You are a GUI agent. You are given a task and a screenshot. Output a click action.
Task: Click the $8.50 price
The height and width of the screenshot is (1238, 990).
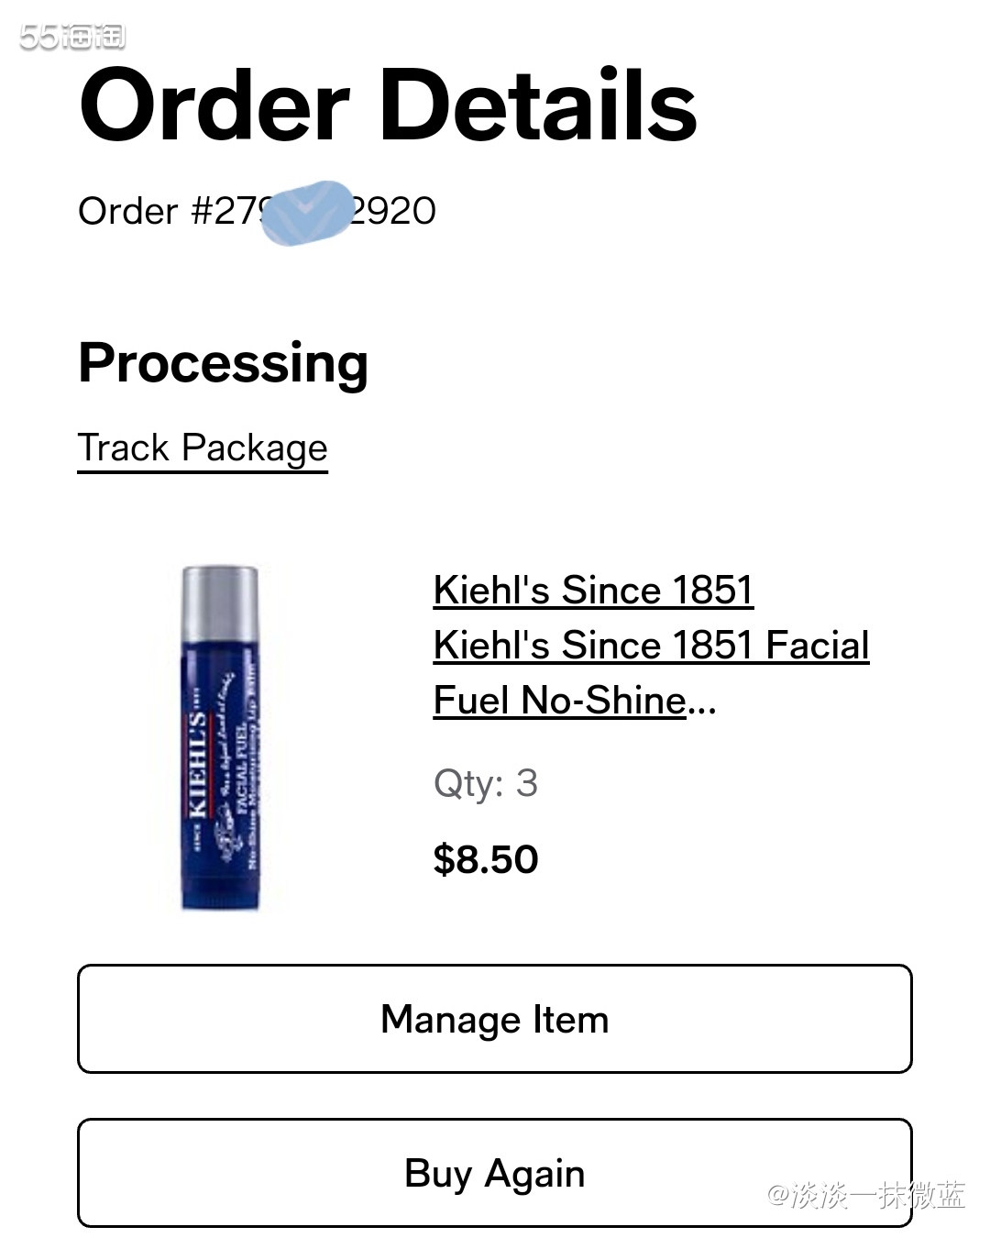[485, 859]
